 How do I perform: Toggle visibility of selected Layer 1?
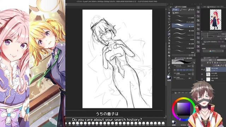pyautogui.click(x=202, y=69)
